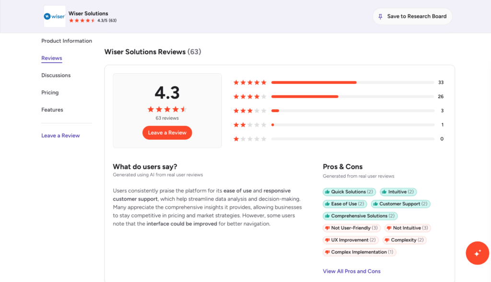Click the Wiser Solutions header title
491x282 pixels.
tap(88, 13)
